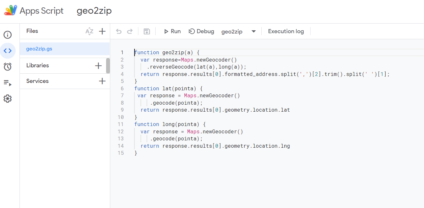Add a service using its plus icon

pos(102,81)
